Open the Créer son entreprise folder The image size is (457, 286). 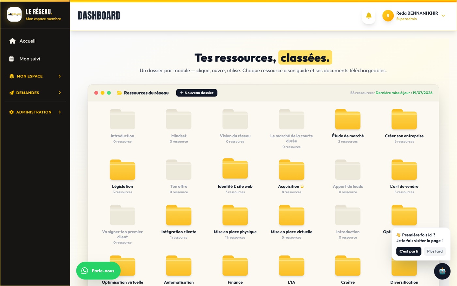(404, 126)
